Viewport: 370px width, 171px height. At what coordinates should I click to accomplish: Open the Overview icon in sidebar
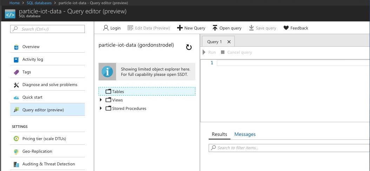16,47
